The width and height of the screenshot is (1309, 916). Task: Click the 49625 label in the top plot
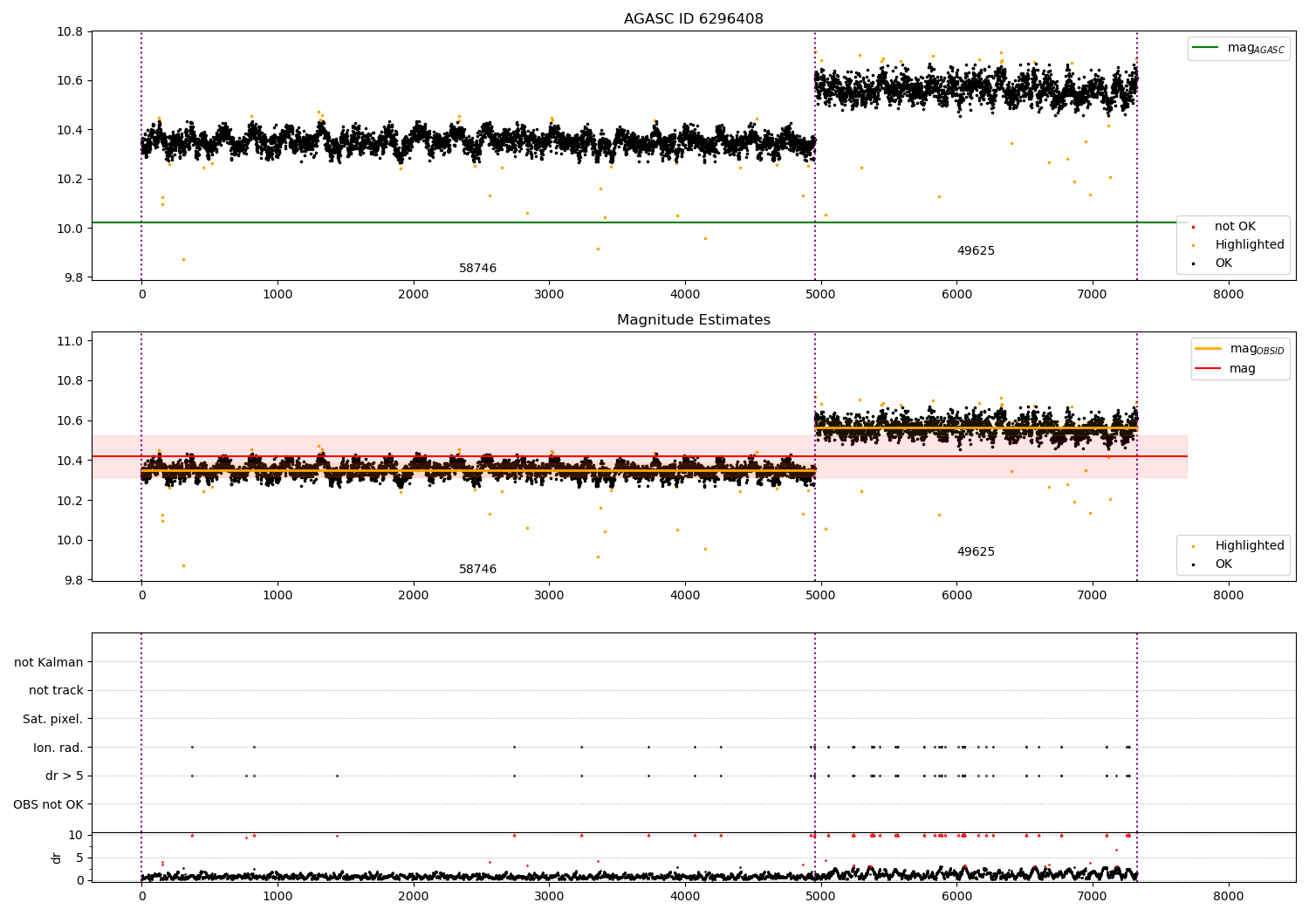click(x=976, y=251)
